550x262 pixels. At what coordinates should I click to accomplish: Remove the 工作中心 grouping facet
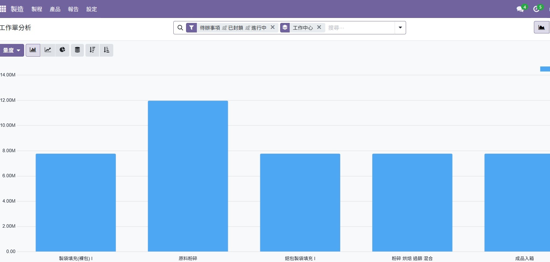coord(319,27)
